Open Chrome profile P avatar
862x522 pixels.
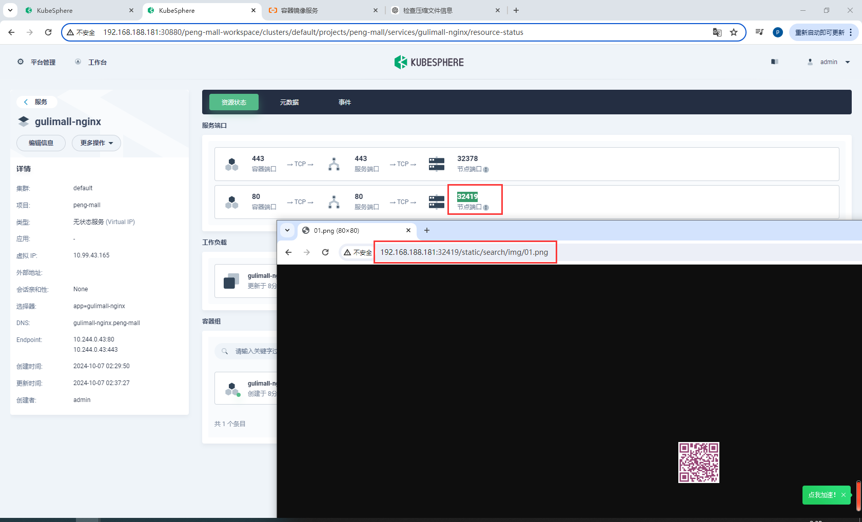coord(778,32)
